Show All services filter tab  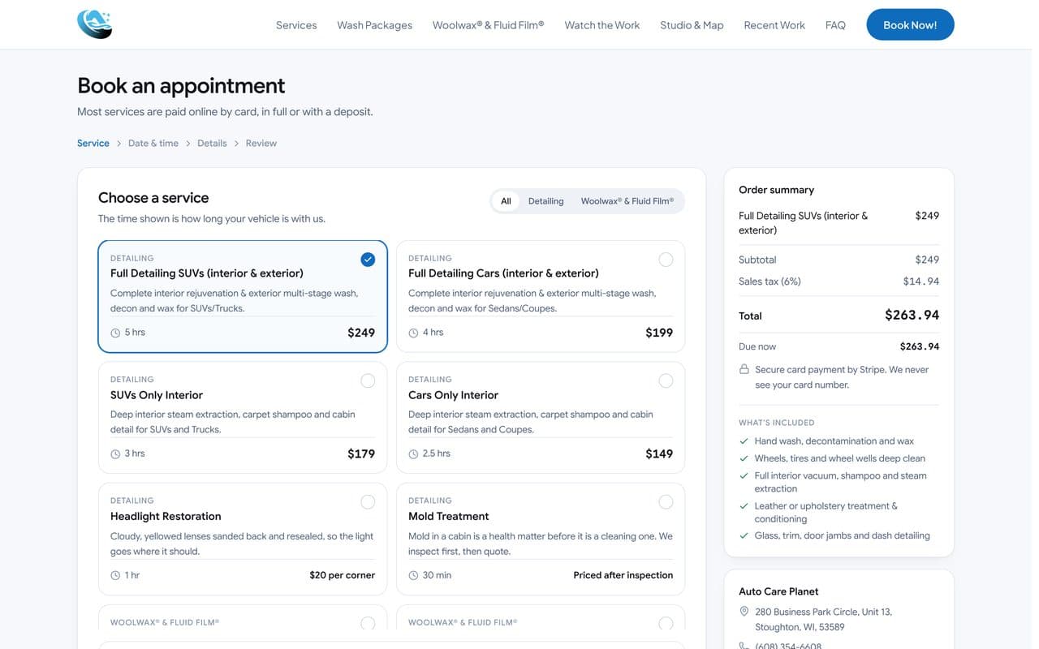point(506,201)
